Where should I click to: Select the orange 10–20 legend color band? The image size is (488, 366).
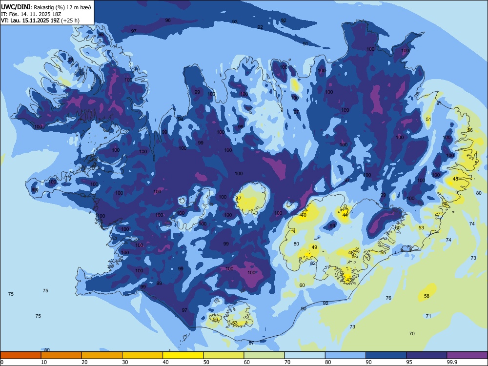coord(61,355)
